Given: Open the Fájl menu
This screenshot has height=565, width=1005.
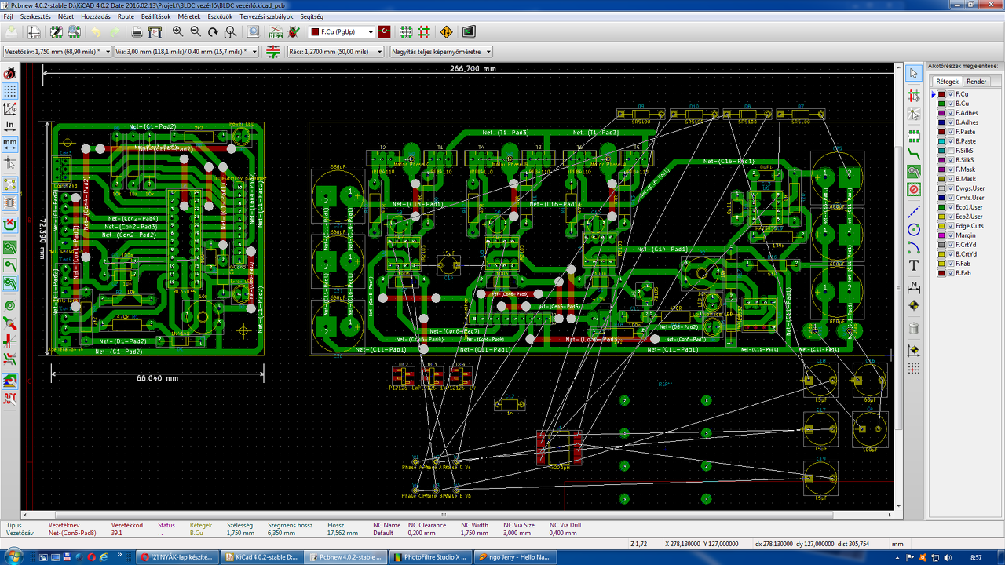Looking at the screenshot, I should click(x=9, y=16).
